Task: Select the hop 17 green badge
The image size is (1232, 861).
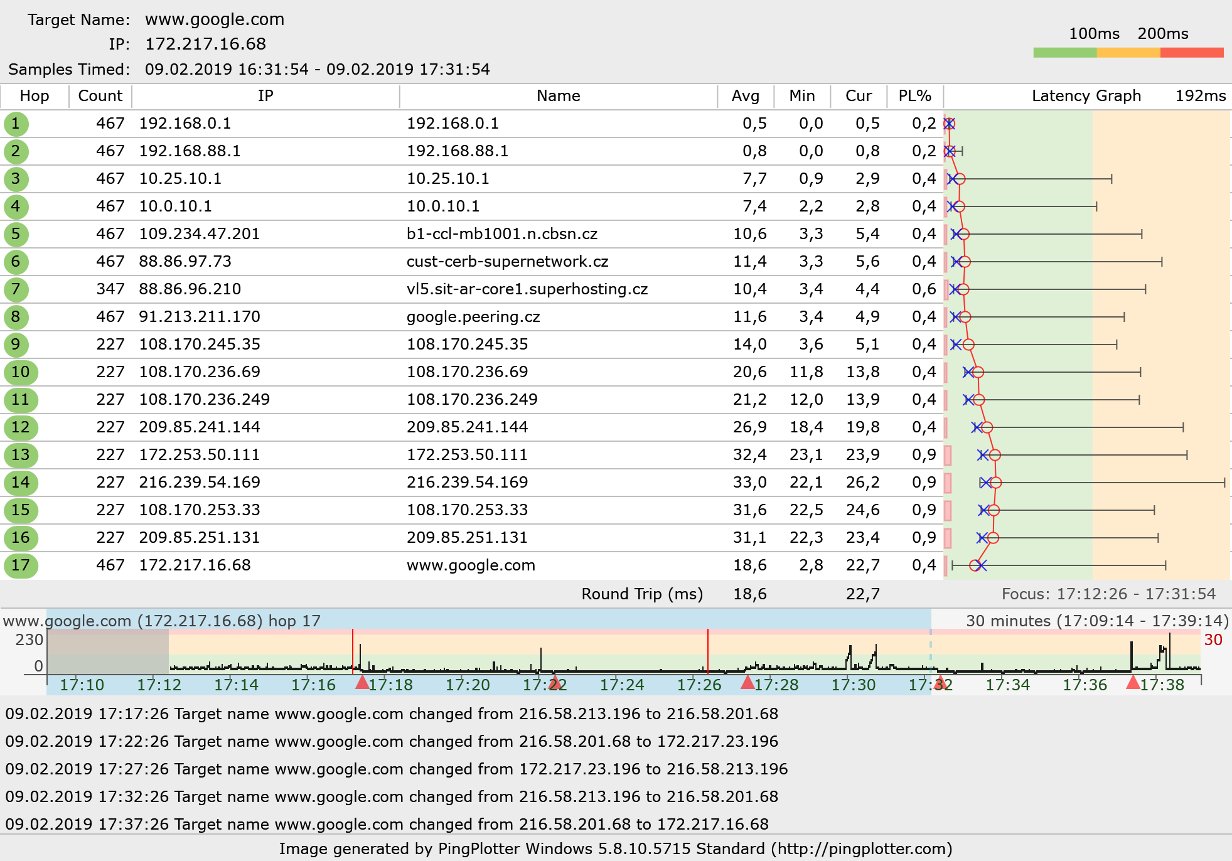Action: click(x=20, y=565)
